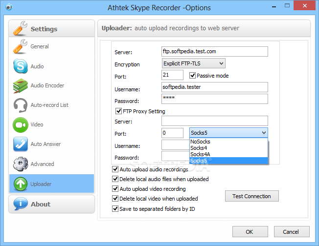Click the green Video camera icon
This screenshot has height=246, width=319.
coord(21,124)
